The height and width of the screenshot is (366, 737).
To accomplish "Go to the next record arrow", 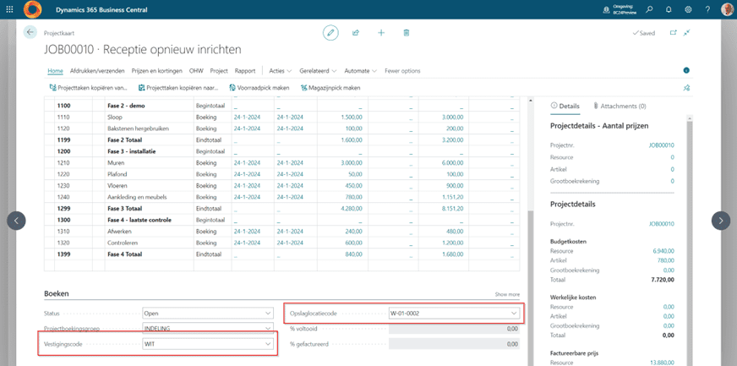I will click(720, 220).
